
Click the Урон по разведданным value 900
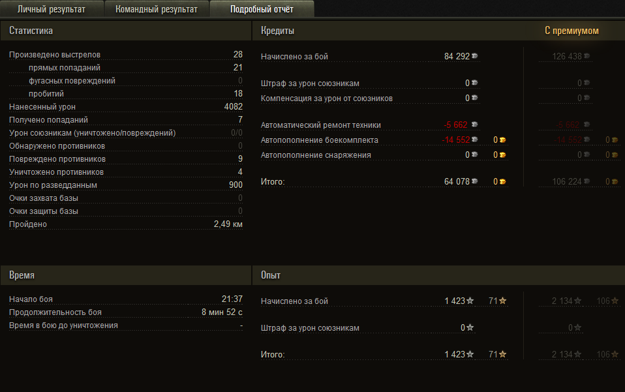236,185
